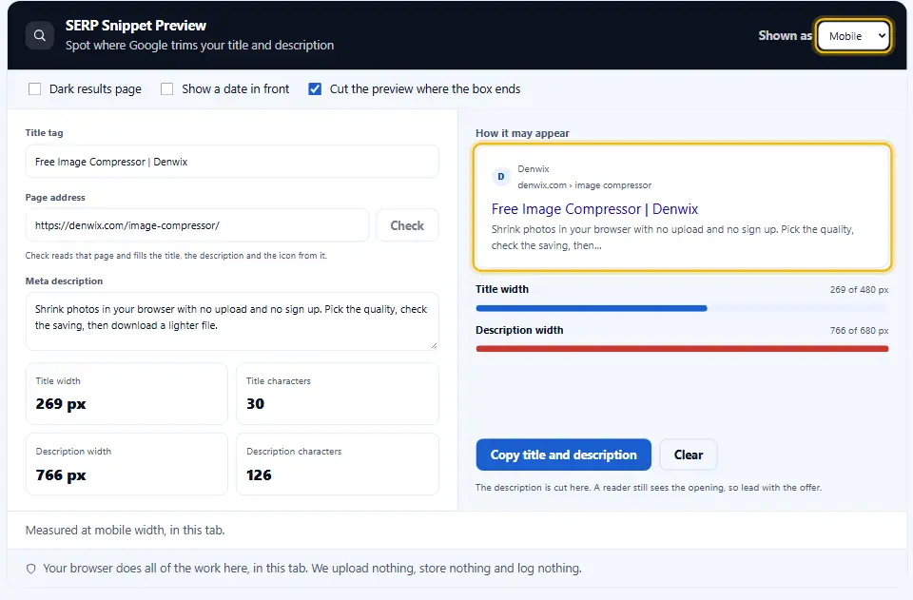Click the Title width progress bar
913x600 pixels.
point(682,308)
